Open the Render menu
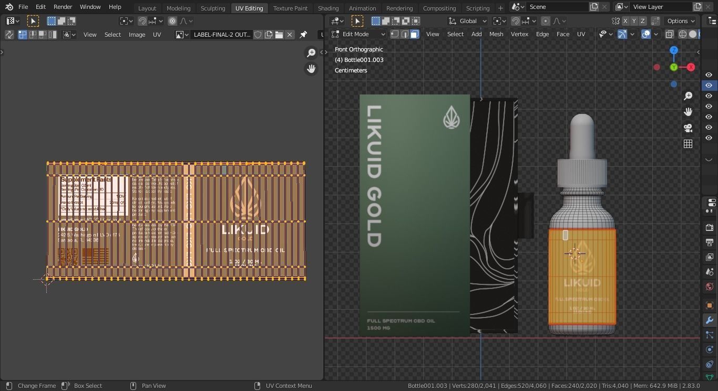718x391 pixels. (63, 7)
